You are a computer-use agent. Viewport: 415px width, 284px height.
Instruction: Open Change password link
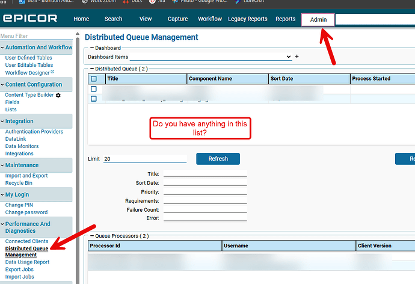tap(26, 212)
